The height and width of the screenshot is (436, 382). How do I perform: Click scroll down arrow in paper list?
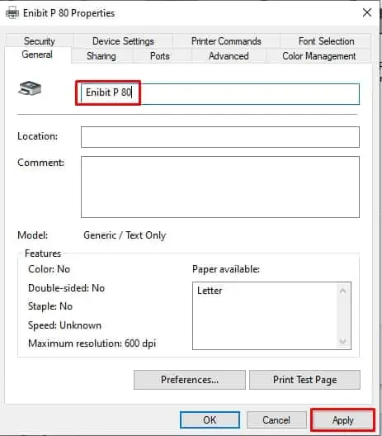tap(343, 341)
